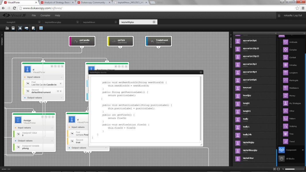The height and width of the screenshot is (172, 306).
Task: Collapse the category panel arrows
Action: pos(304,33)
